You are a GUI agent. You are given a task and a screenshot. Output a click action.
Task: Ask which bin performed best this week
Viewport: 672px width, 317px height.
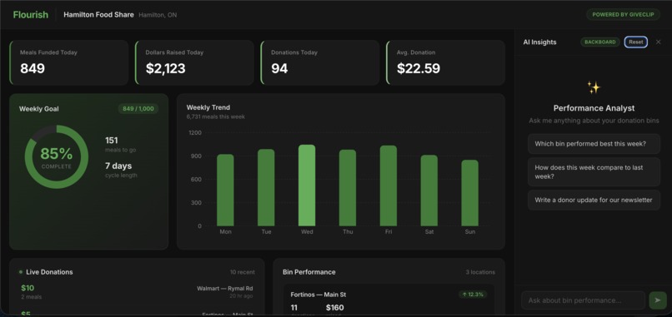594,144
